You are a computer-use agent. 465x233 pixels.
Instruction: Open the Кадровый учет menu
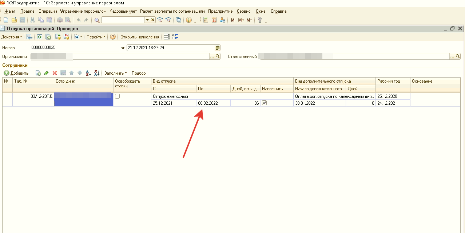coord(123,11)
